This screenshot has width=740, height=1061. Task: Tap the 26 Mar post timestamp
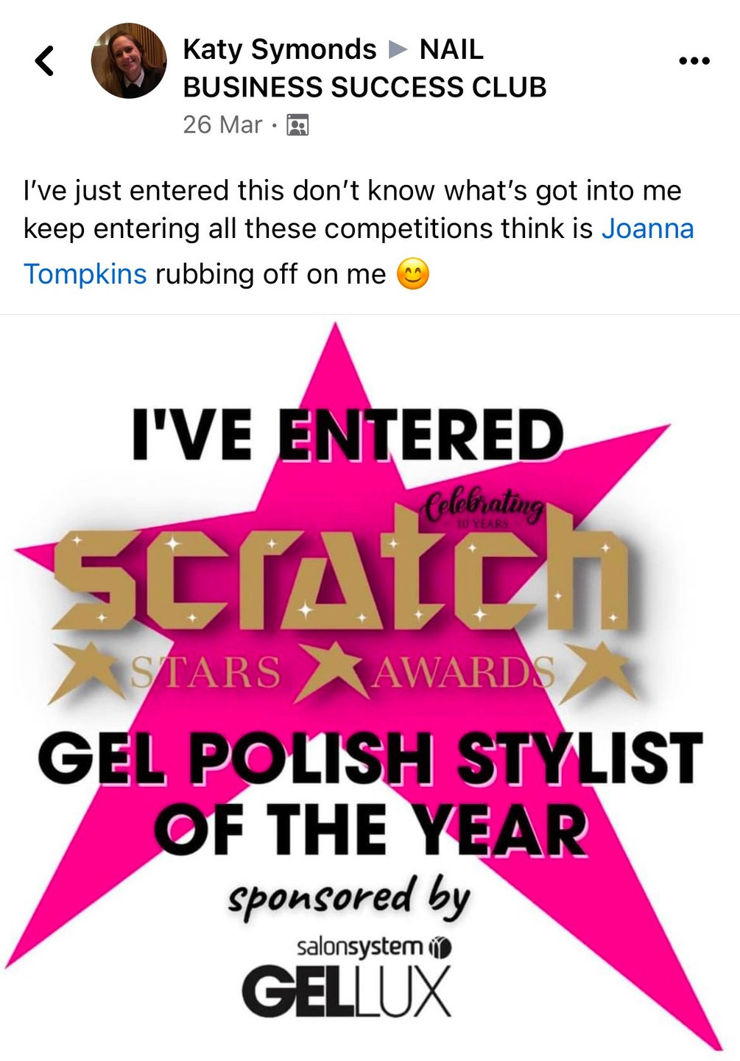[x=222, y=125]
